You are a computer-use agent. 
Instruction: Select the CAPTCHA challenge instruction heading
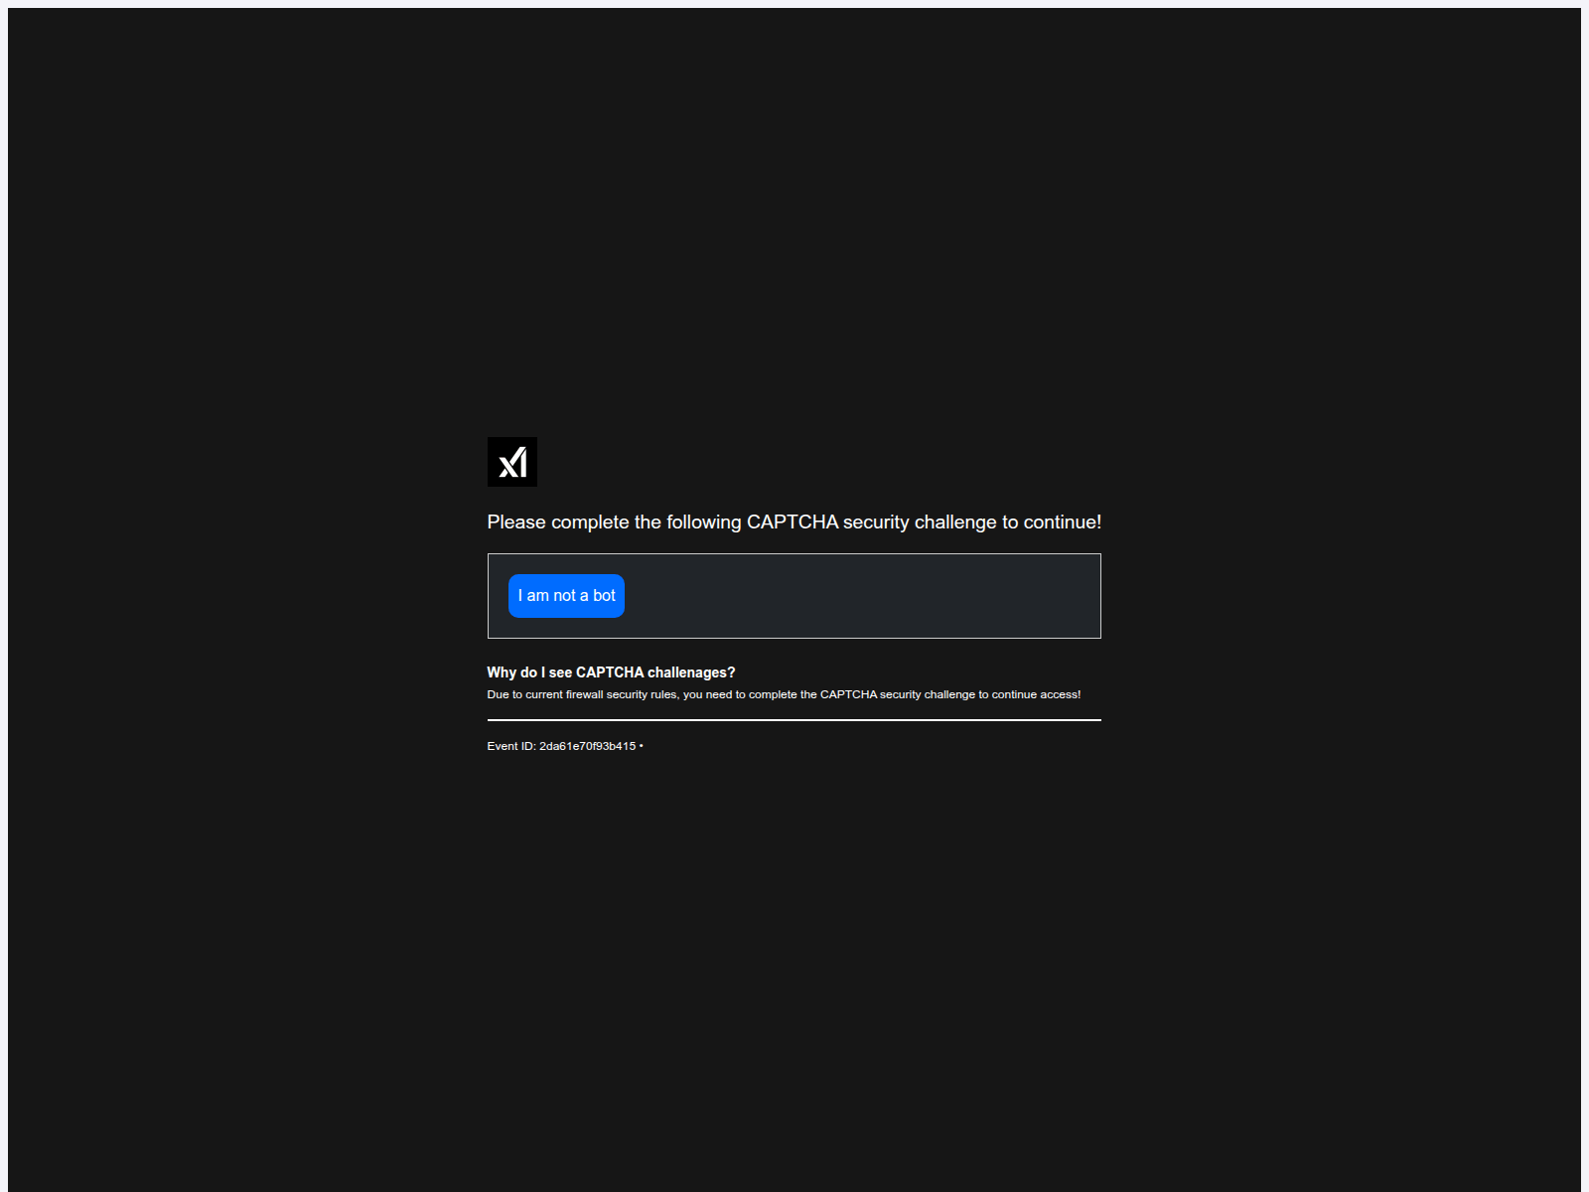pyautogui.click(x=794, y=522)
